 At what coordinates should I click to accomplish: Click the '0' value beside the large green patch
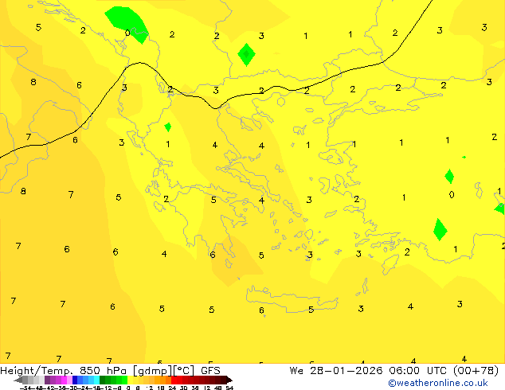127,33
